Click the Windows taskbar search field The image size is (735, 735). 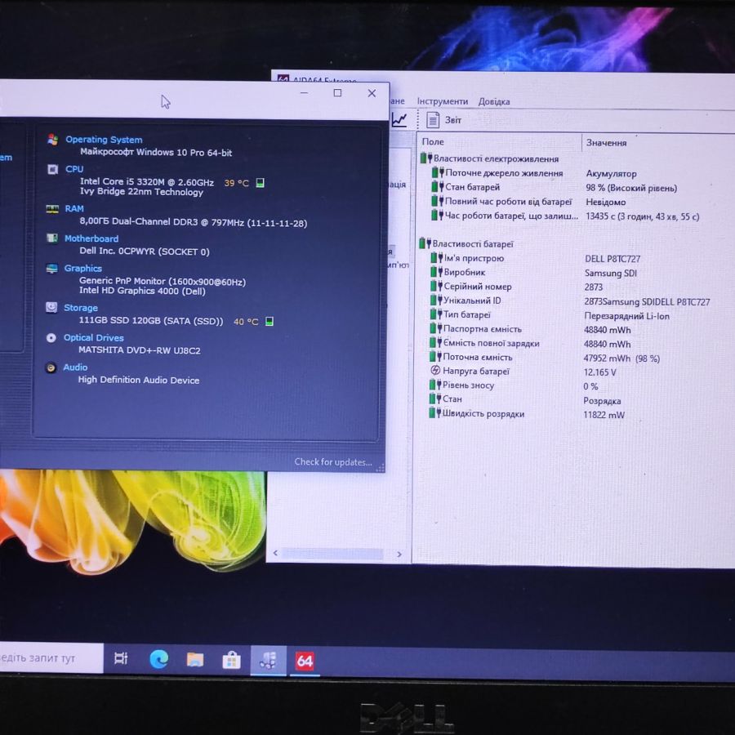click(x=51, y=658)
